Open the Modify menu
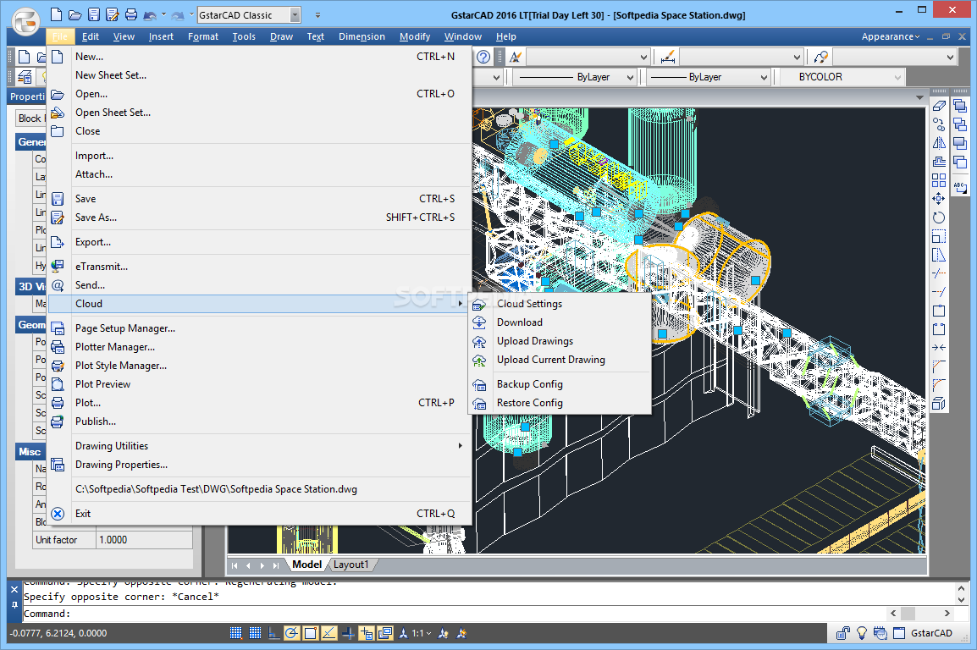The width and height of the screenshot is (977, 650). (414, 36)
